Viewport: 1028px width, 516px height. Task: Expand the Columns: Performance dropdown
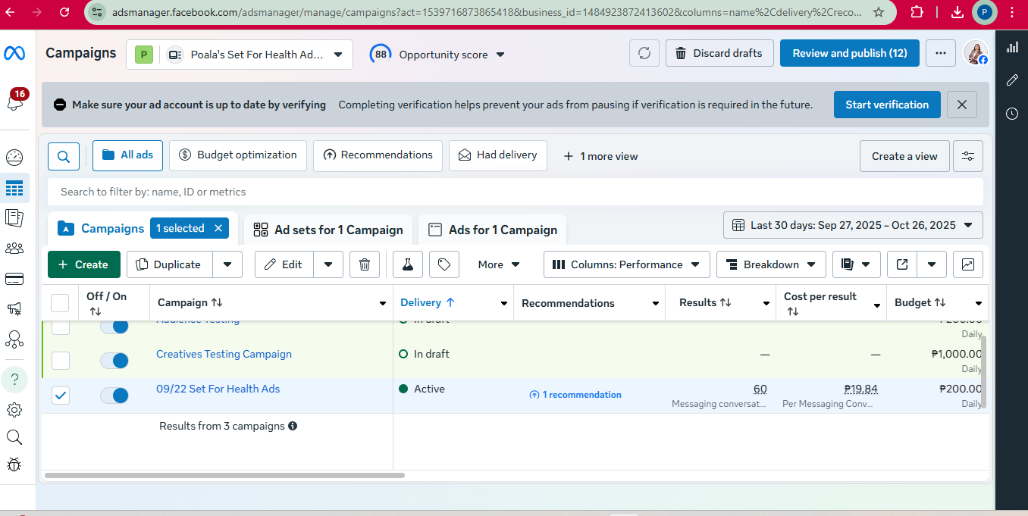(x=626, y=264)
